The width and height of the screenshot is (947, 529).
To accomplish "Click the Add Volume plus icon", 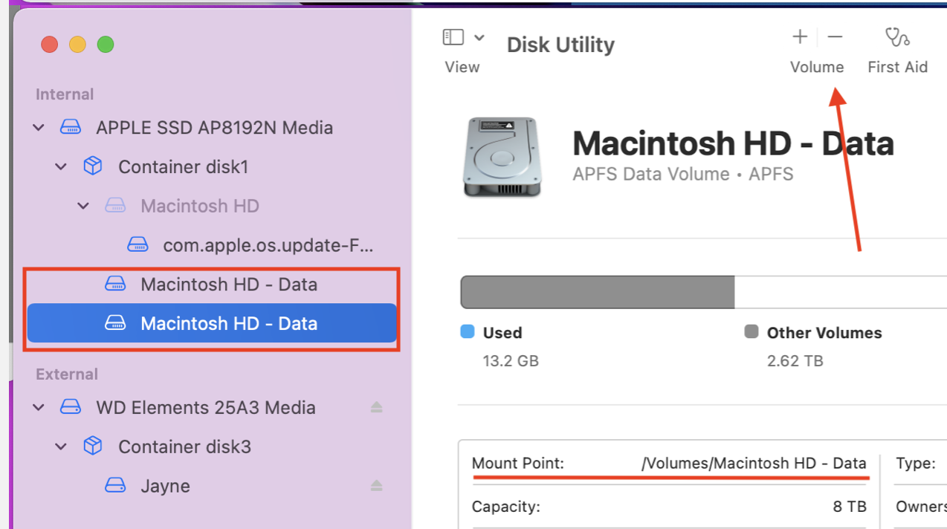I will (800, 36).
